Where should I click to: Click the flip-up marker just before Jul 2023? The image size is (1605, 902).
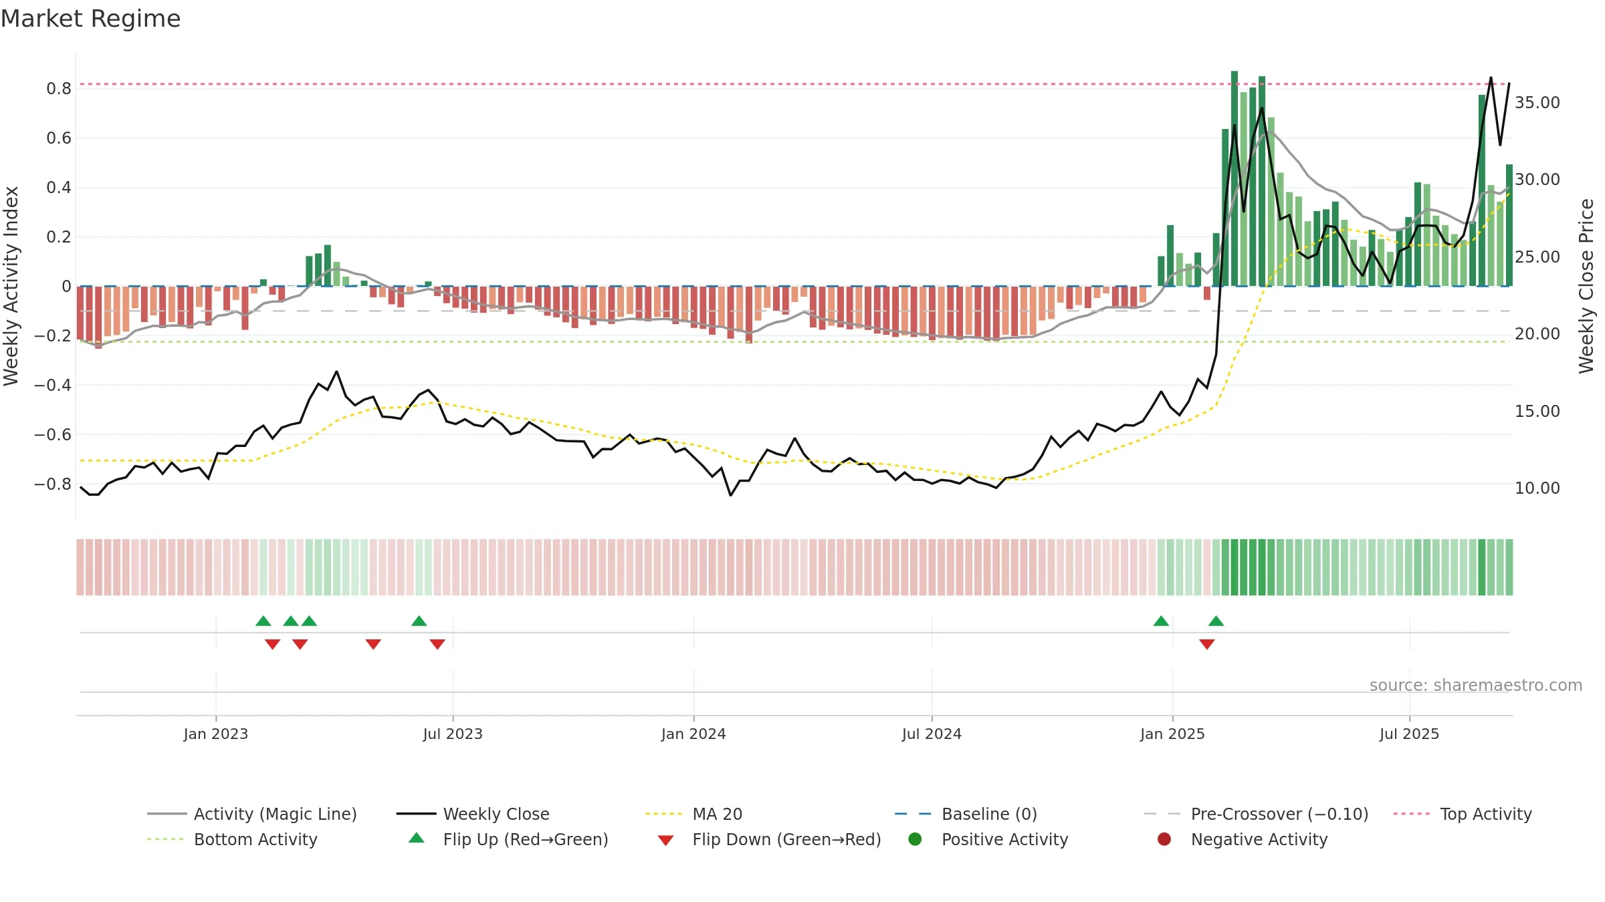(419, 621)
